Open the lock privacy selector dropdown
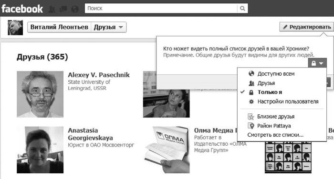Viewport: 334px width, 179px height. point(317,63)
